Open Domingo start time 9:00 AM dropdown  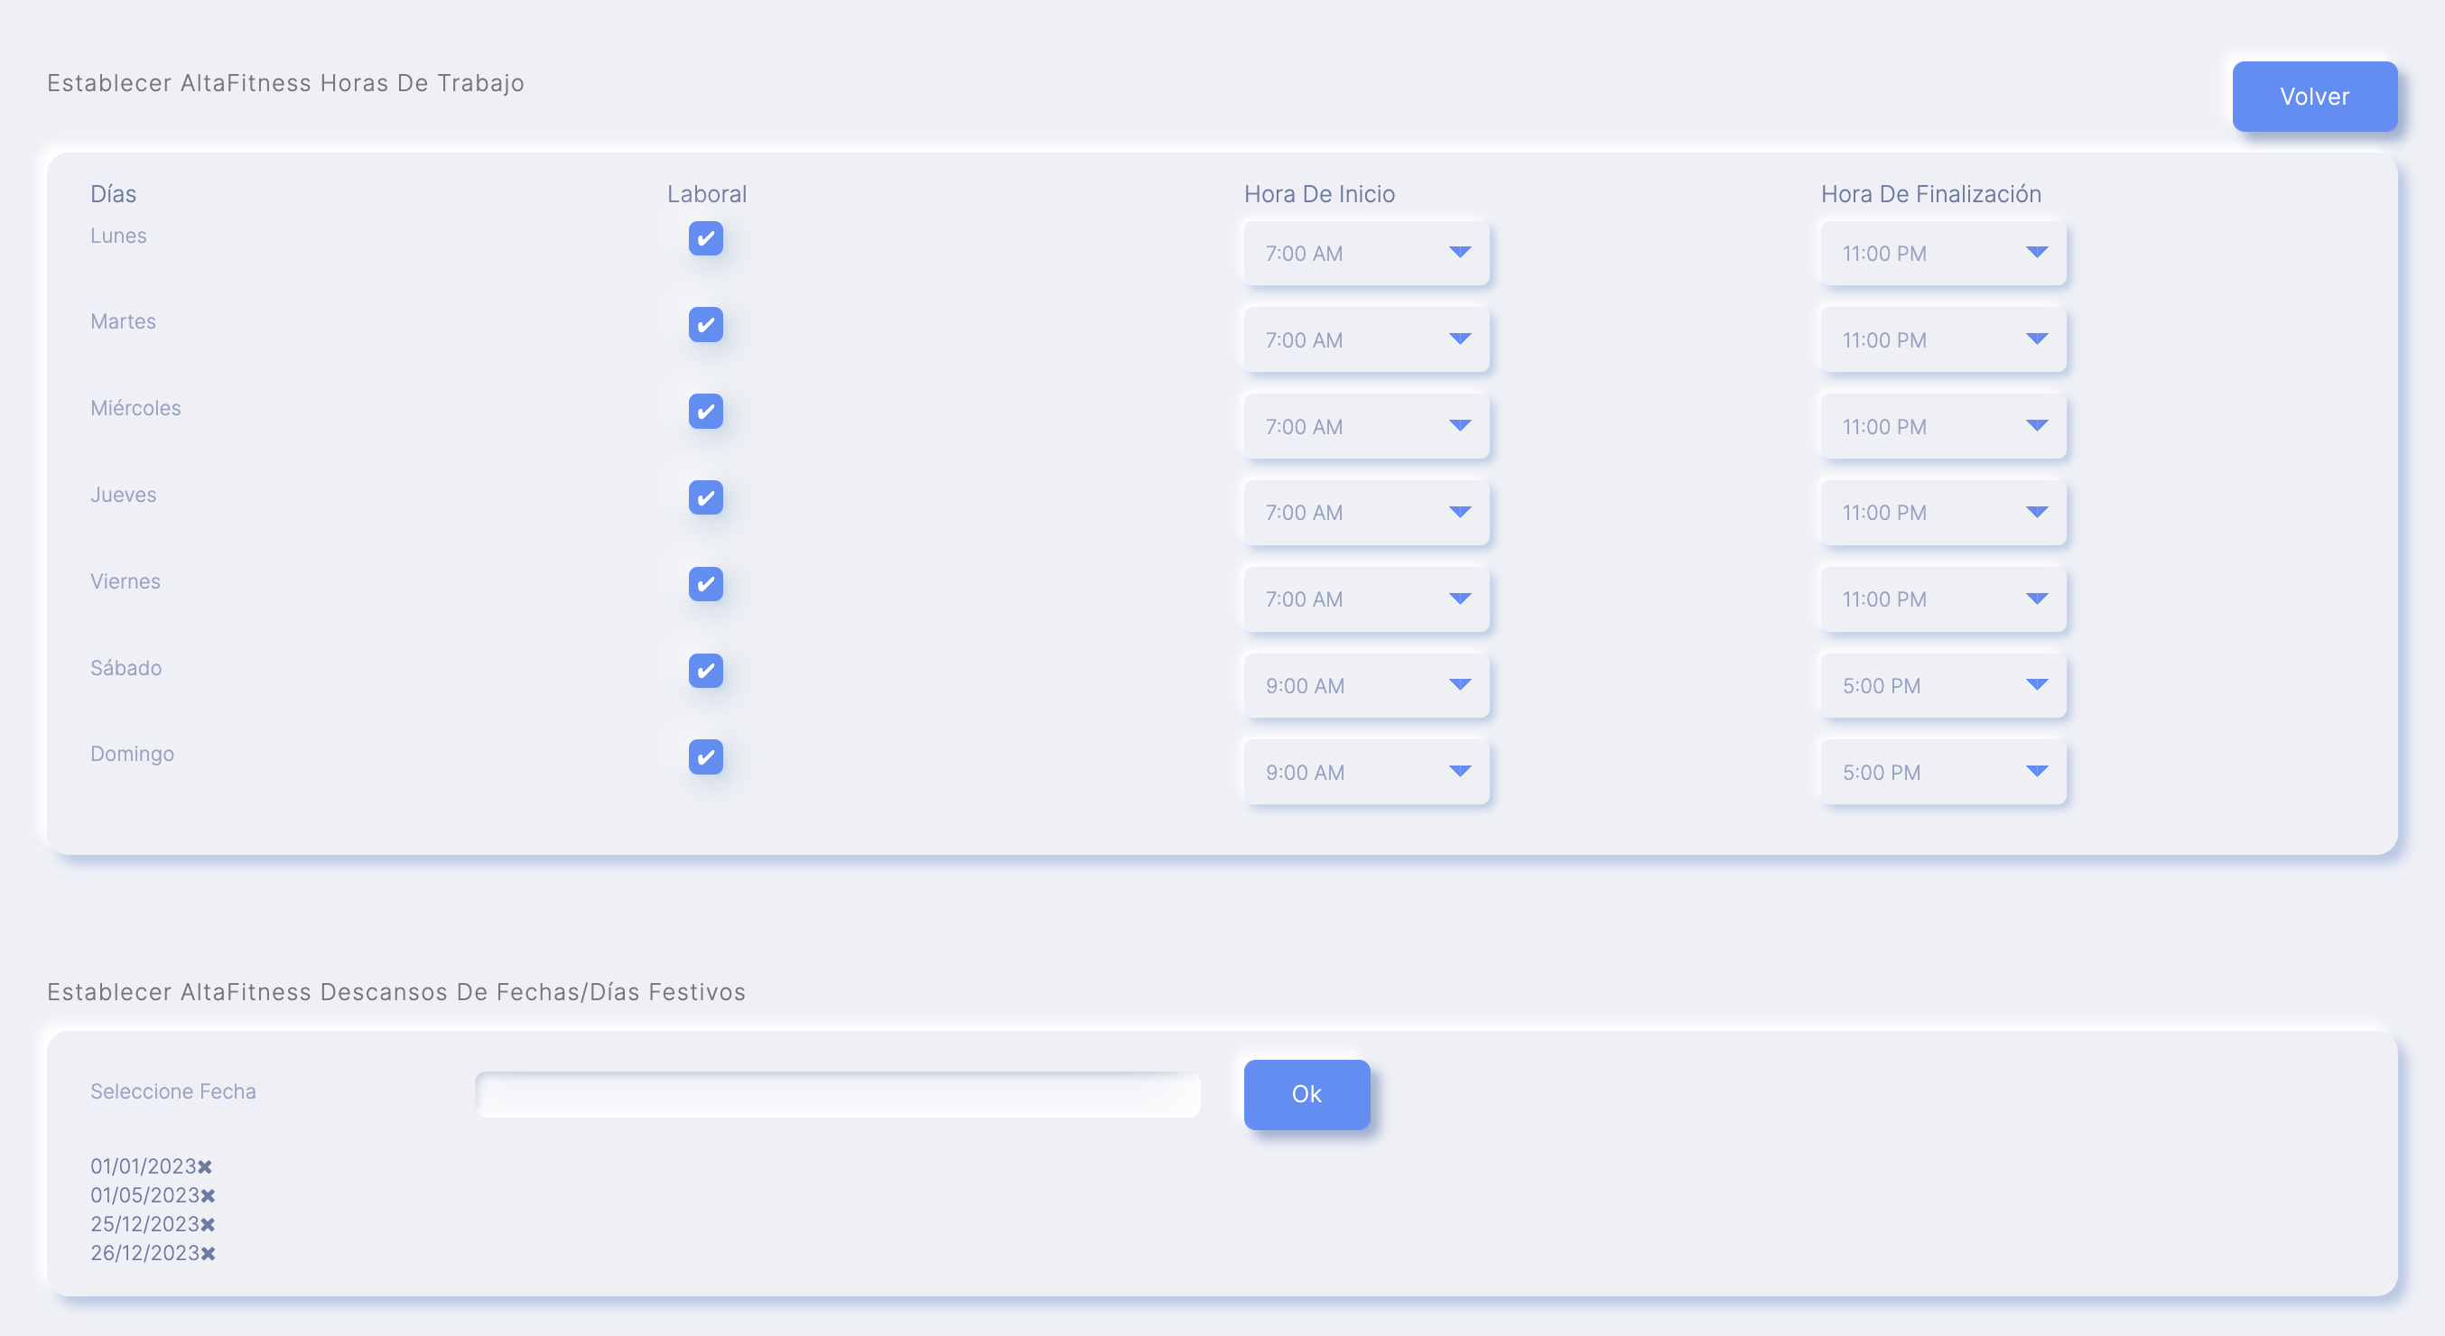(x=1366, y=773)
